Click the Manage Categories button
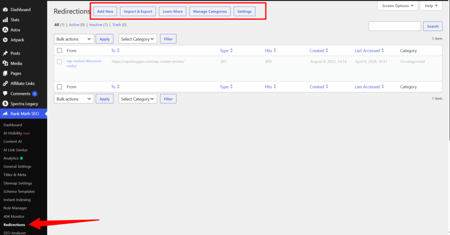Viewport: 450px width, 235px height. (x=210, y=11)
